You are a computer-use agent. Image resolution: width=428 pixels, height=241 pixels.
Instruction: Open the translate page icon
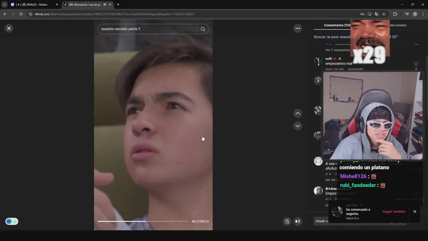click(377, 14)
